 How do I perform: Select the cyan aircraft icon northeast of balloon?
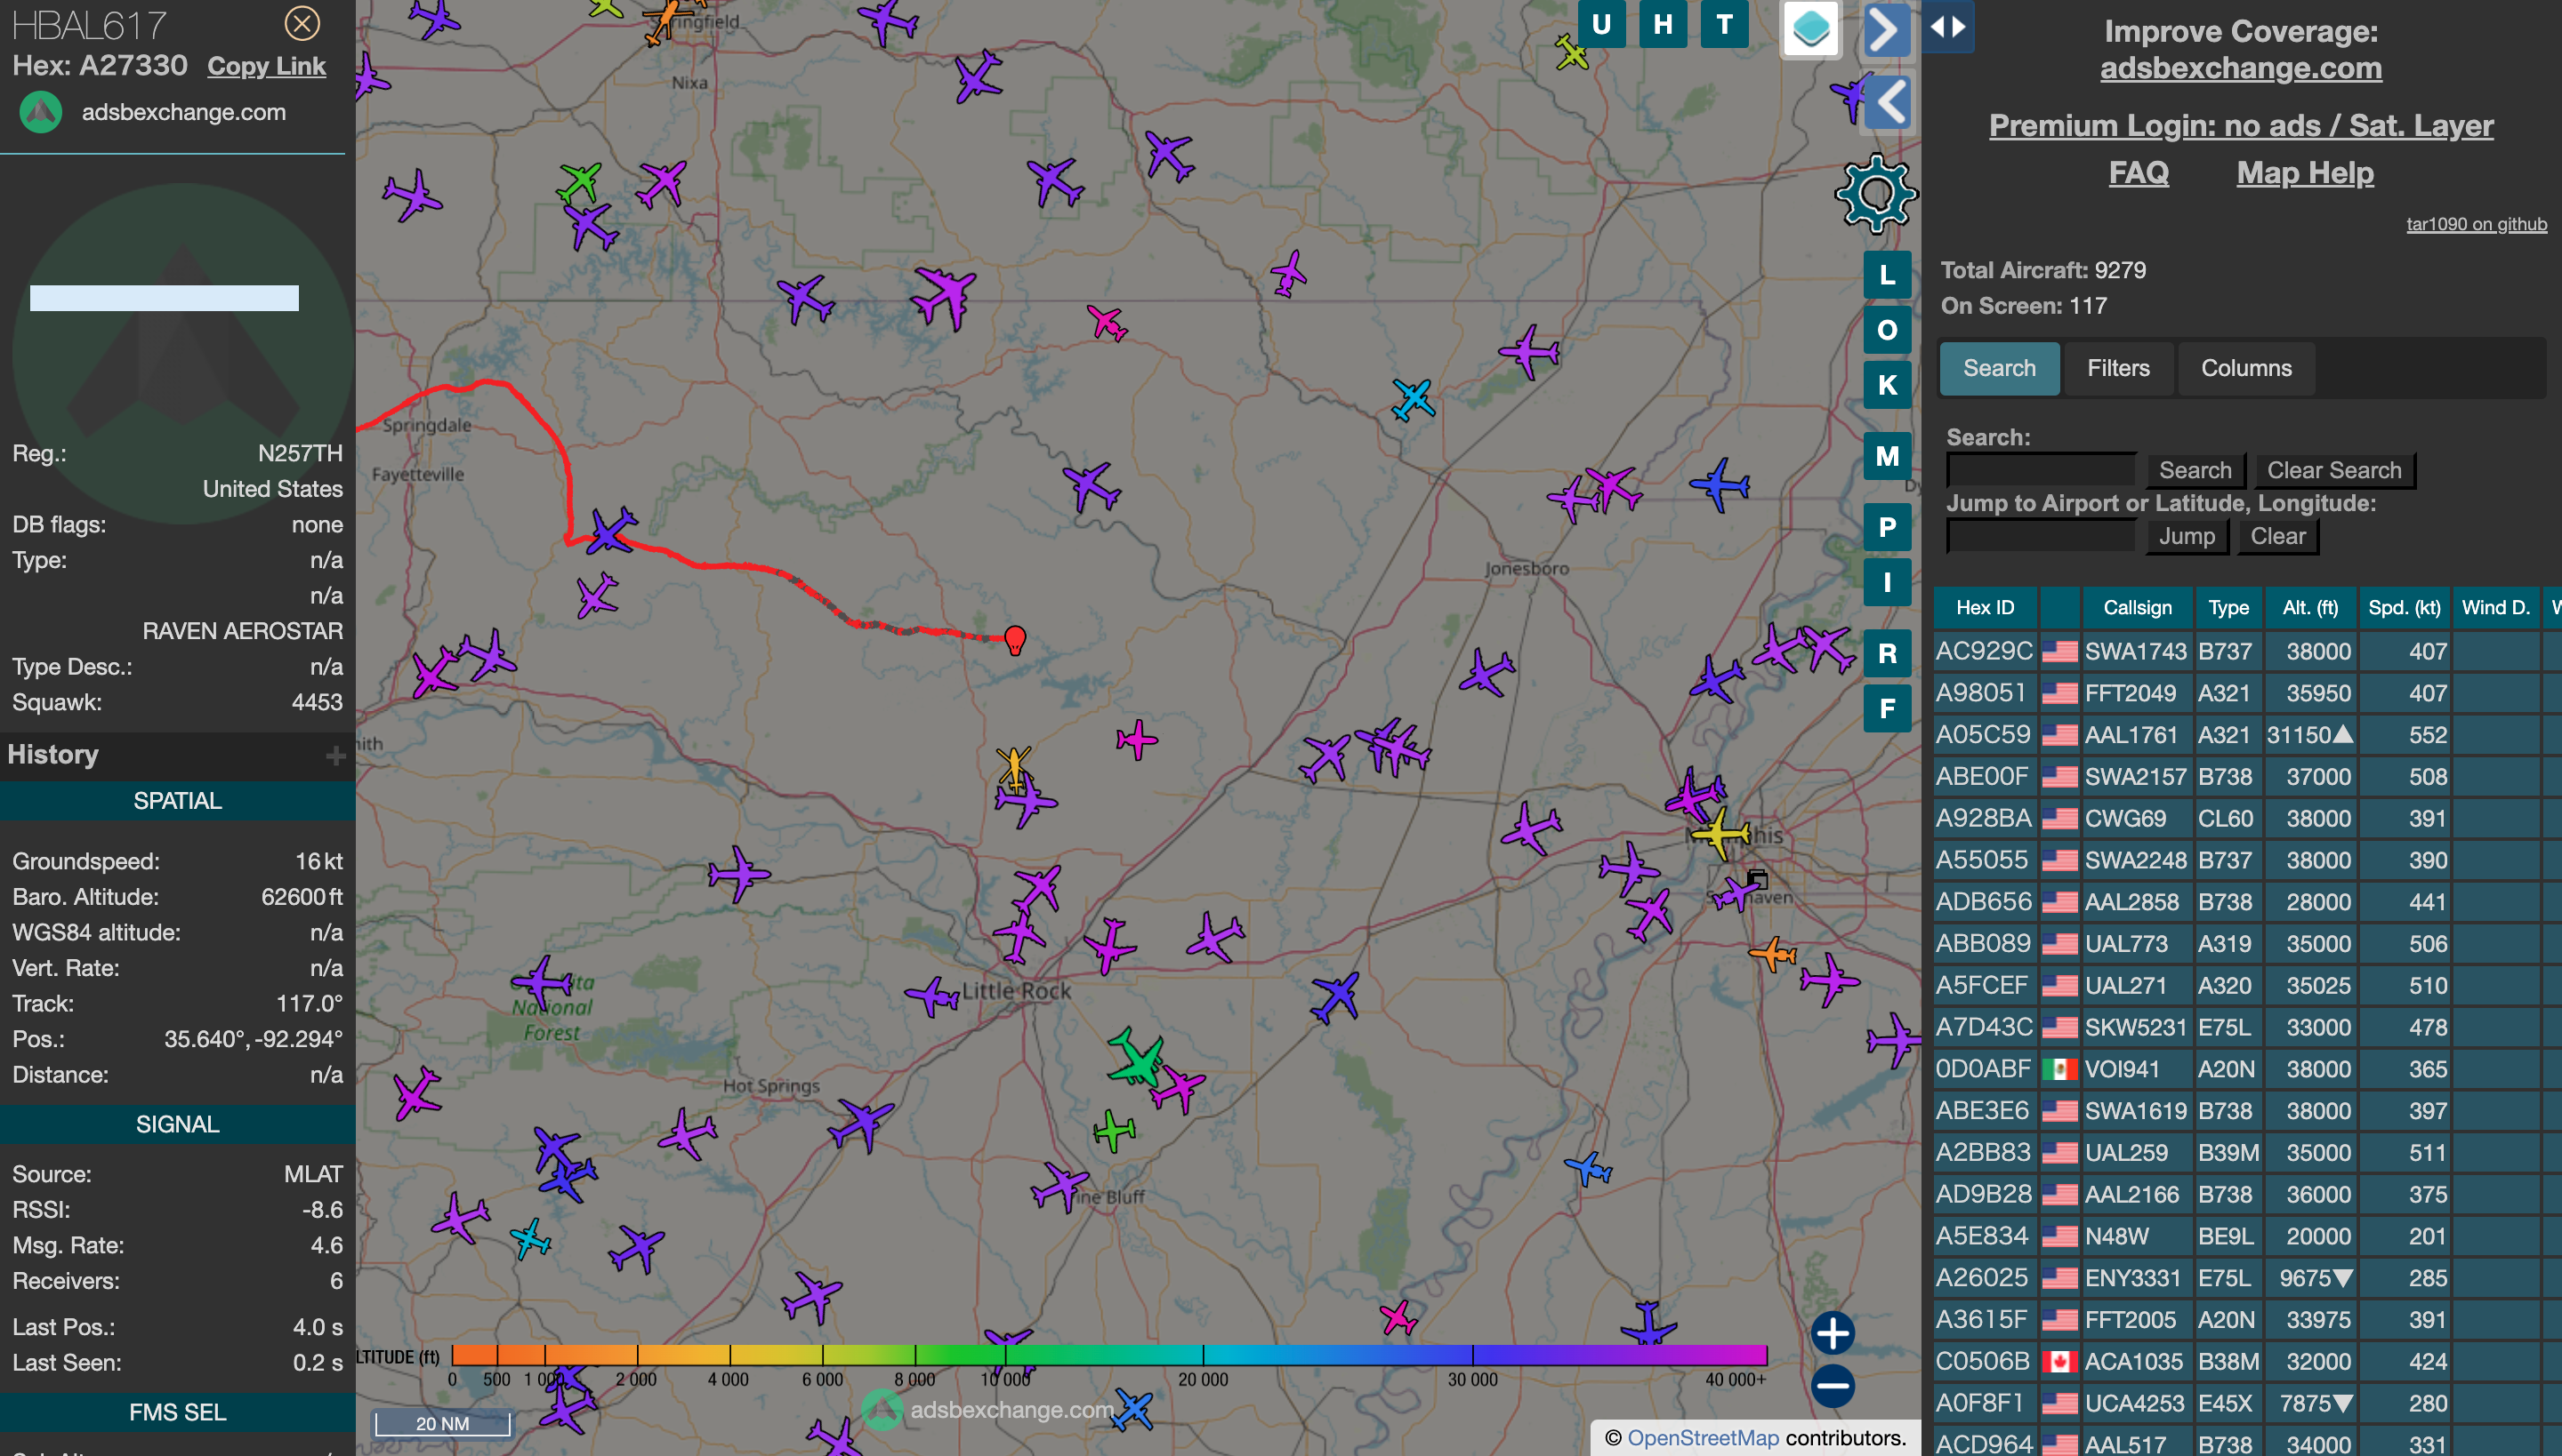pos(1413,399)
